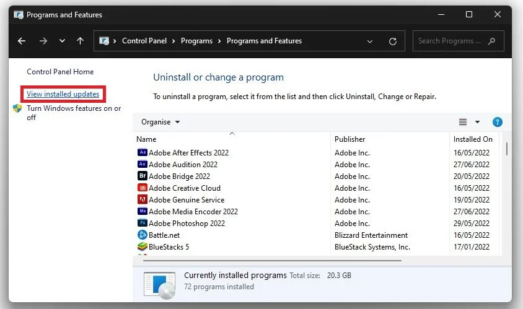Select the Battle.net icon
The image size is (523, 309).
point(143,235)
